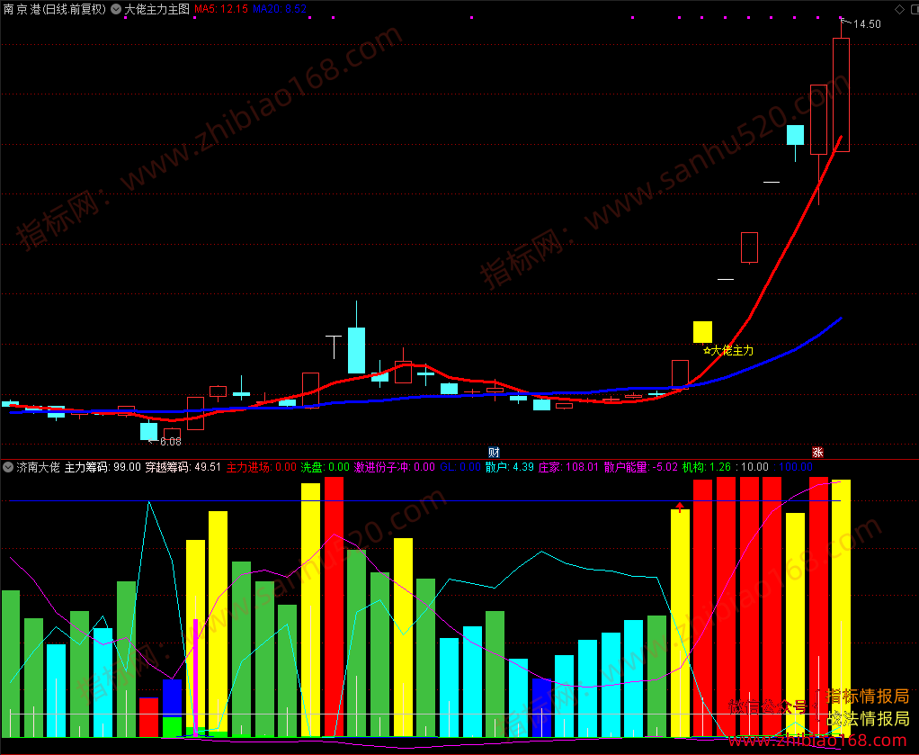
Task: Click the 散户: 4.39 value
Action: coord(509,467)
